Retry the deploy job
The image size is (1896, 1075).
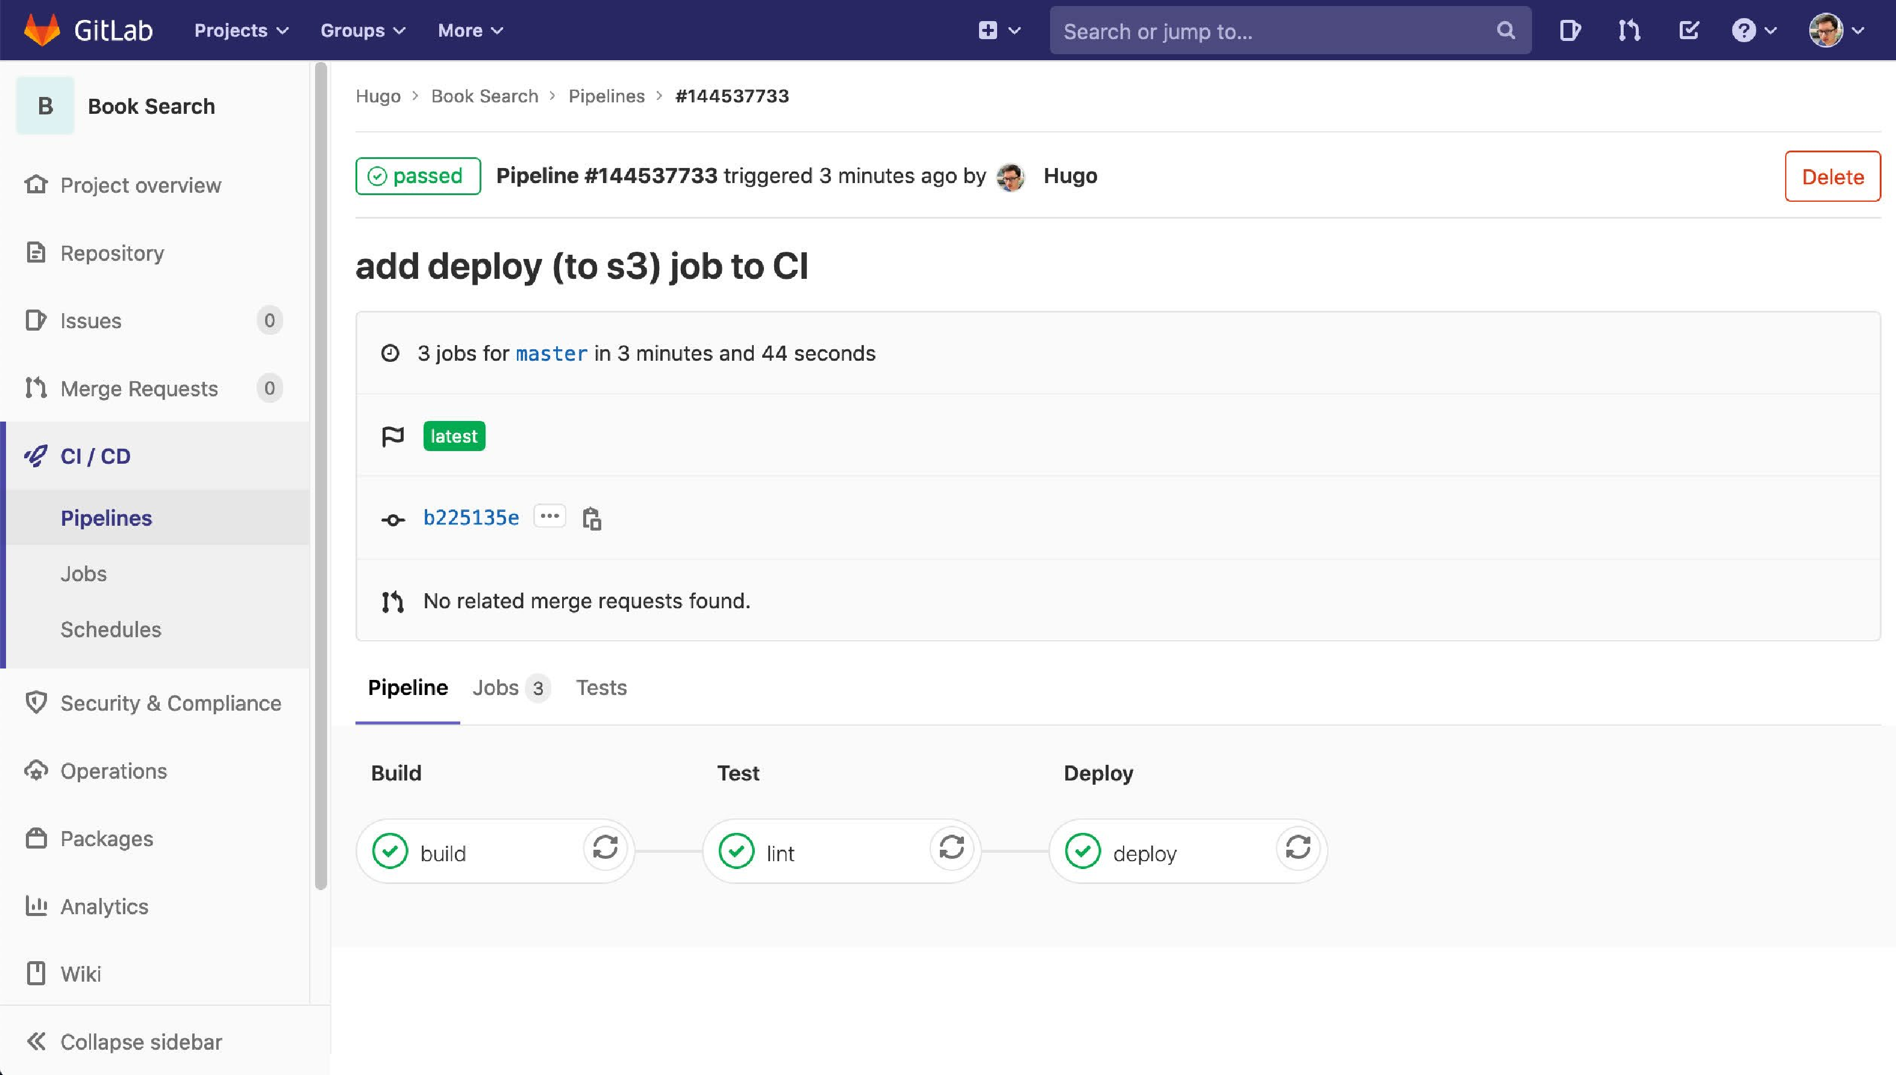[1298, 847]
